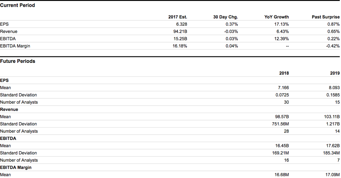Select the EBITDA Margin past surprise -0.42%
This screenshot has width=341, height=178.
(x=333, y=46)
